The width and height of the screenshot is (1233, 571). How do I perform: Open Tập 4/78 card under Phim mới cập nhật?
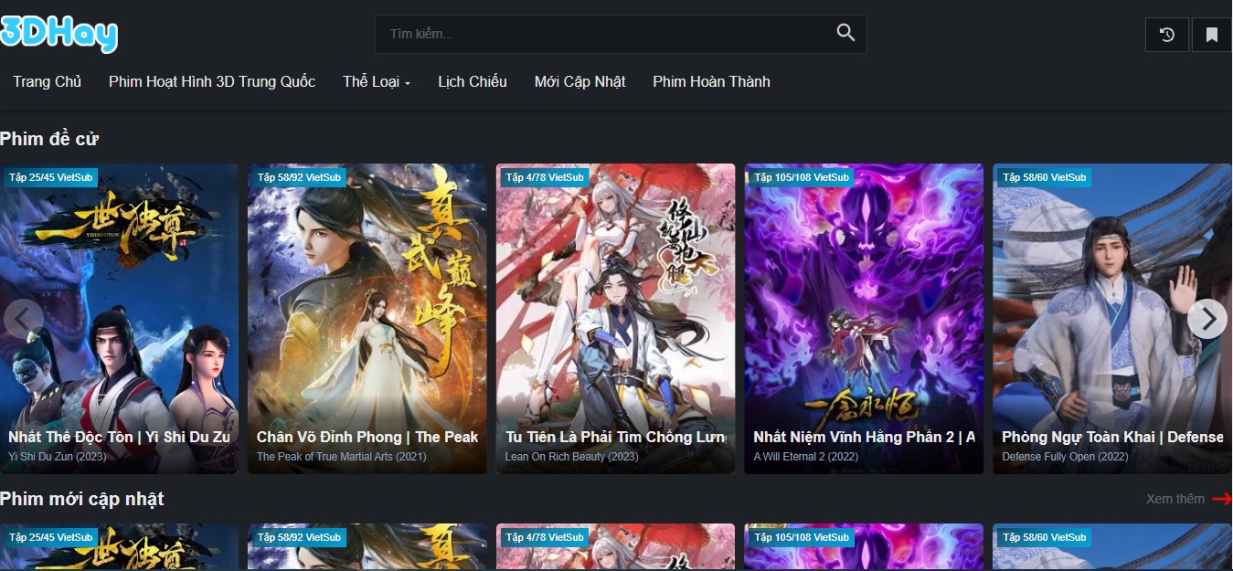tap(615, 547)
